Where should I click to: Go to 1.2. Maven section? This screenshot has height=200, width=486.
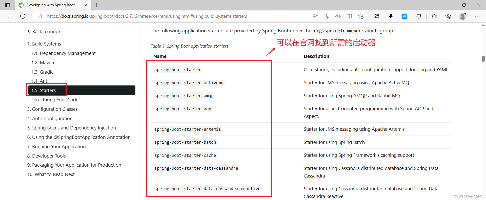43,62
